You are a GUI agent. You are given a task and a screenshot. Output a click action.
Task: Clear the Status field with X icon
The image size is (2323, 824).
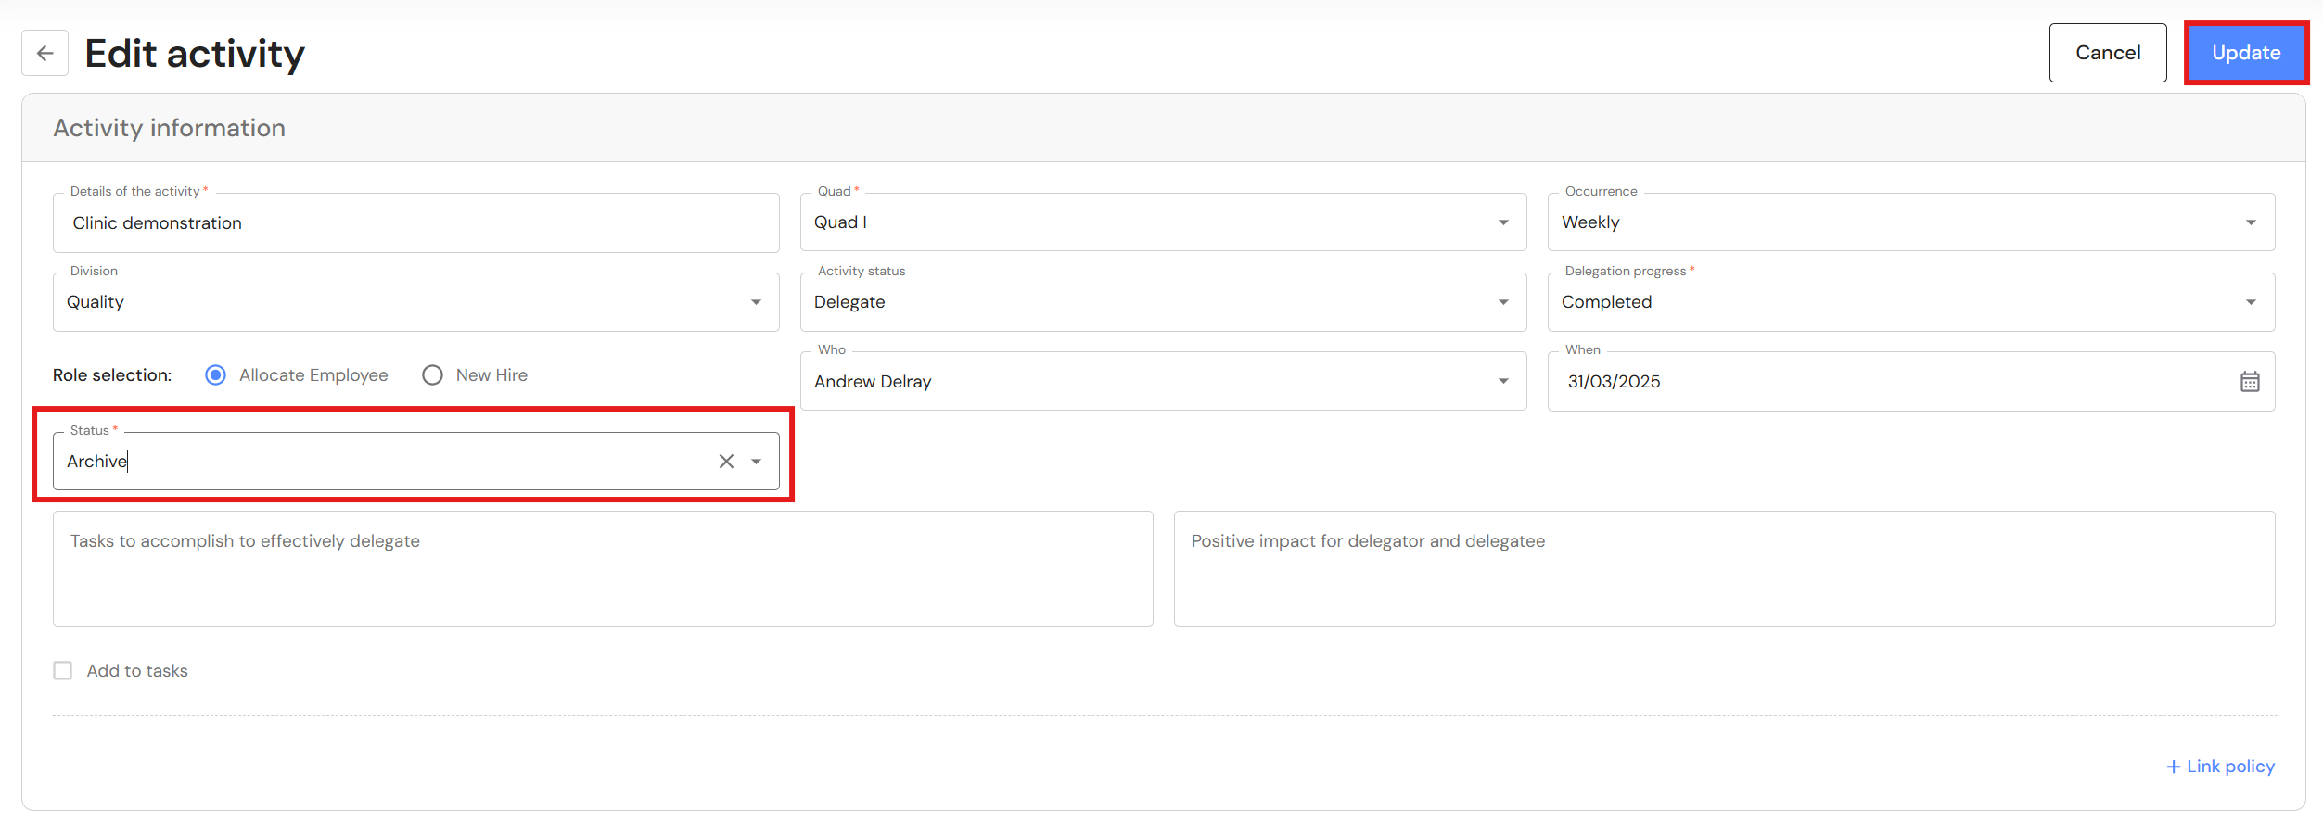[x=726, y=462]
